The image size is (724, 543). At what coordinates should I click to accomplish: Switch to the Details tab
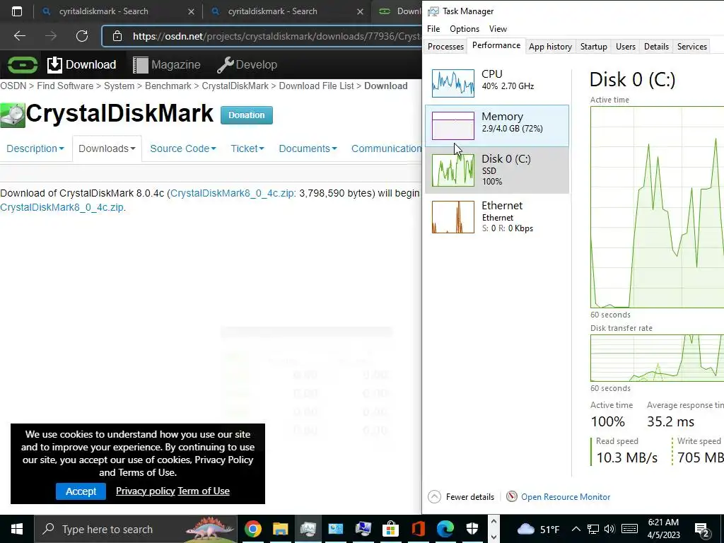point(656,47)
